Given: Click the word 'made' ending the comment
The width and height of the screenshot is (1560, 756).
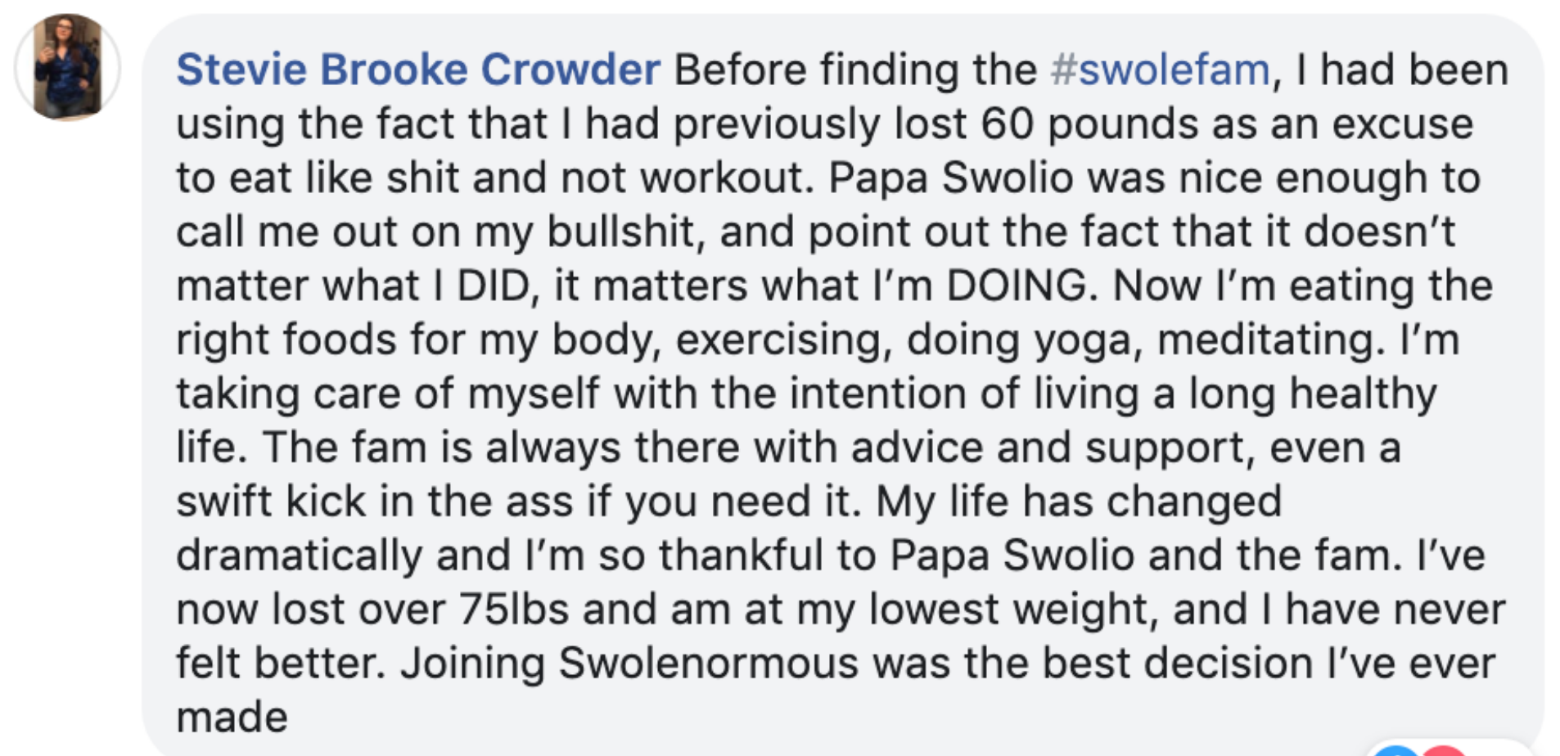Looking at the screenshot, I should (232, 717).
